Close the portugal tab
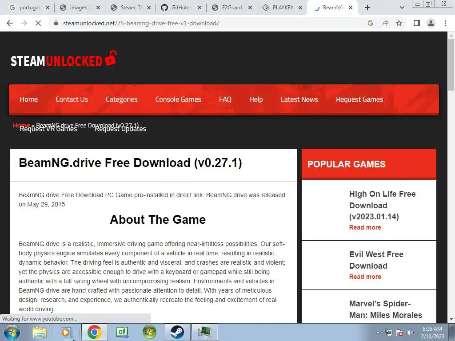This screenshot has width=455, height=341. coord(48,8)
